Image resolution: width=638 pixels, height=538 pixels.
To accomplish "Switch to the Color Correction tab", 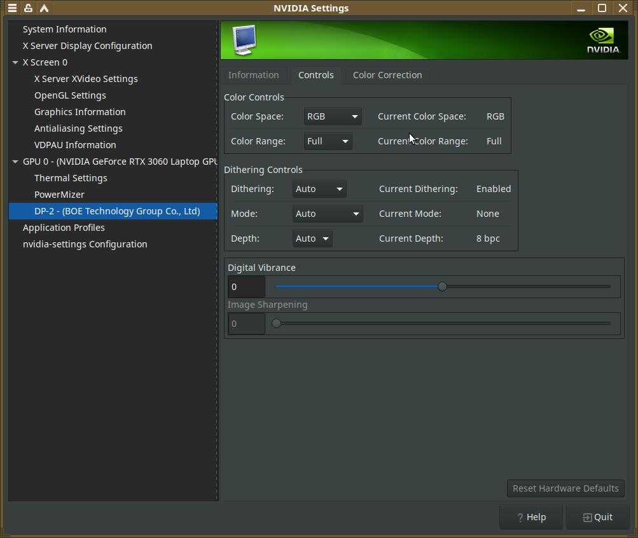I will [x=387, y=75].
